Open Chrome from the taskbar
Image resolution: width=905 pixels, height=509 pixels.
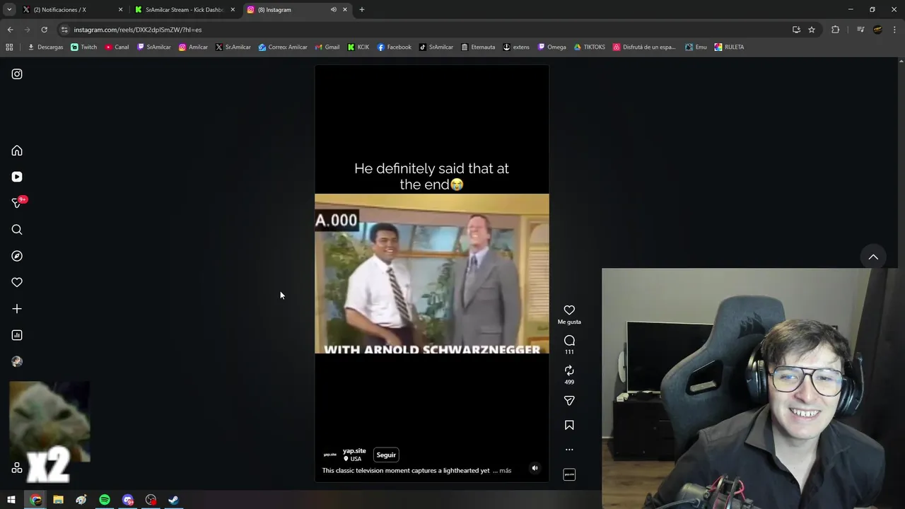[35, 500]
